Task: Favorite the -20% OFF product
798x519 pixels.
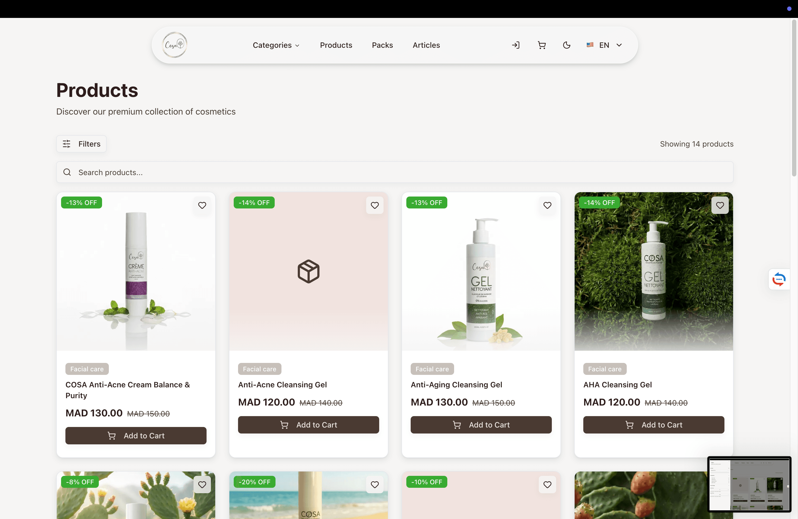Action: pyautogui.click(x=375, y=485)
